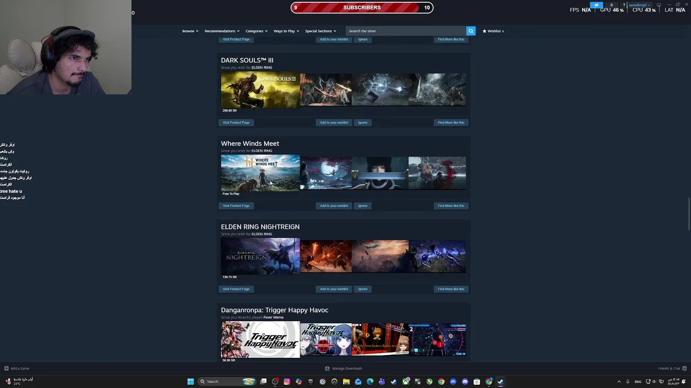Open Overwatch icon in the taskbar

tap(334, 382)
